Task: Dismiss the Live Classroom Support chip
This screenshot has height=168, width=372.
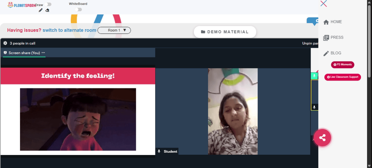Action: click(x=328, y=77)
